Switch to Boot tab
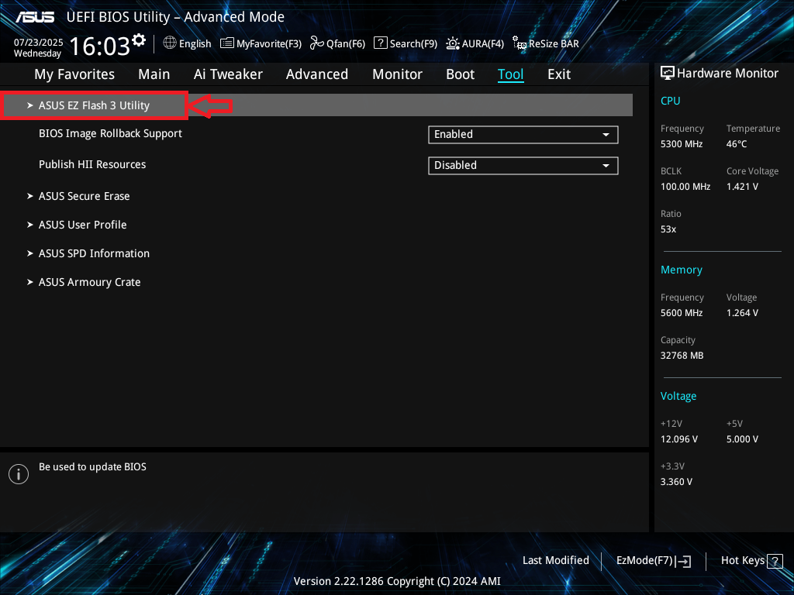 click(x=461, y=74)
